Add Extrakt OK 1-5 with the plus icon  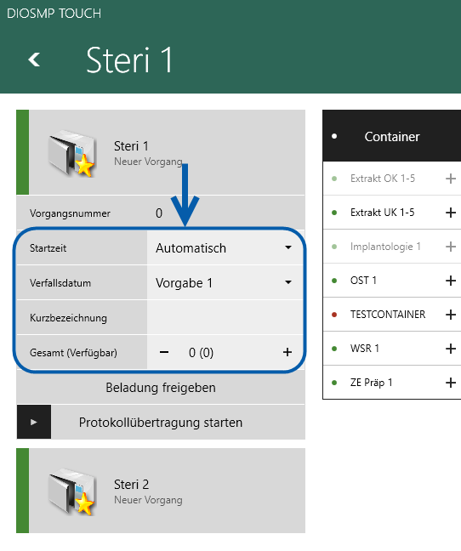point(451,179)
